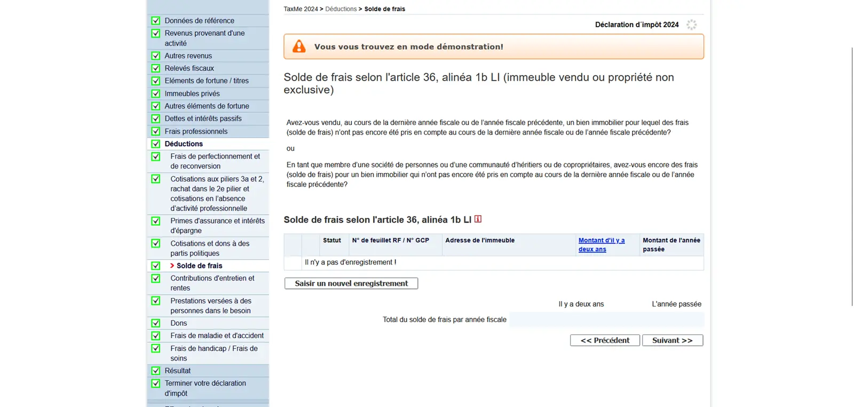This screenshot has height=407, width=854.
Task: Open Dettes et intérêts passifs section
Action: click(203, 119)
